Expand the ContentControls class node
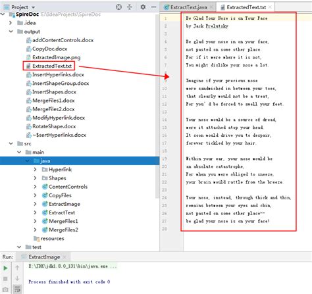312x294 pixels. [35, 187]
